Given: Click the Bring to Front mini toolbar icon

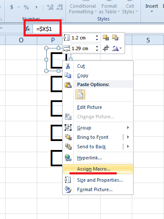Looking at the screenshot, I should point(106,38).
